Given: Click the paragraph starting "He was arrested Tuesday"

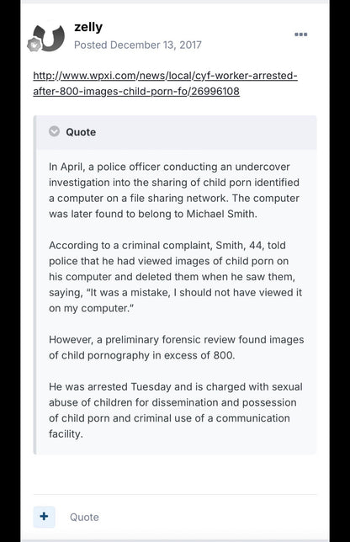Looking at the screenshot, I should click(x=176, y=410).
